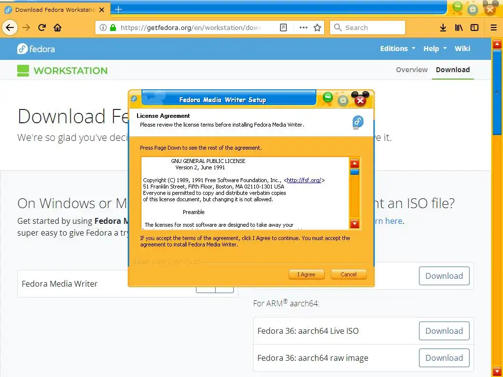Open the downloads arrow icon
The width and height of the screenshot is (503, 377).
pos(443,27)
